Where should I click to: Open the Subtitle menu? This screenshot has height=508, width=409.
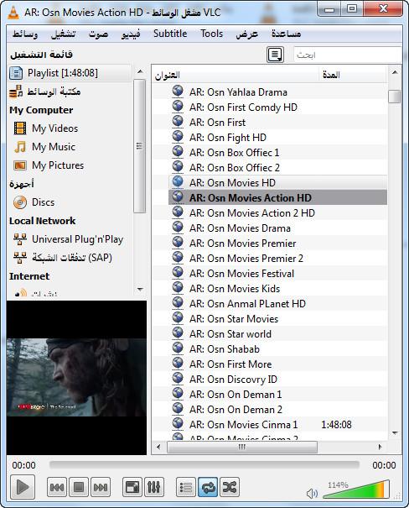coord(170,34)
